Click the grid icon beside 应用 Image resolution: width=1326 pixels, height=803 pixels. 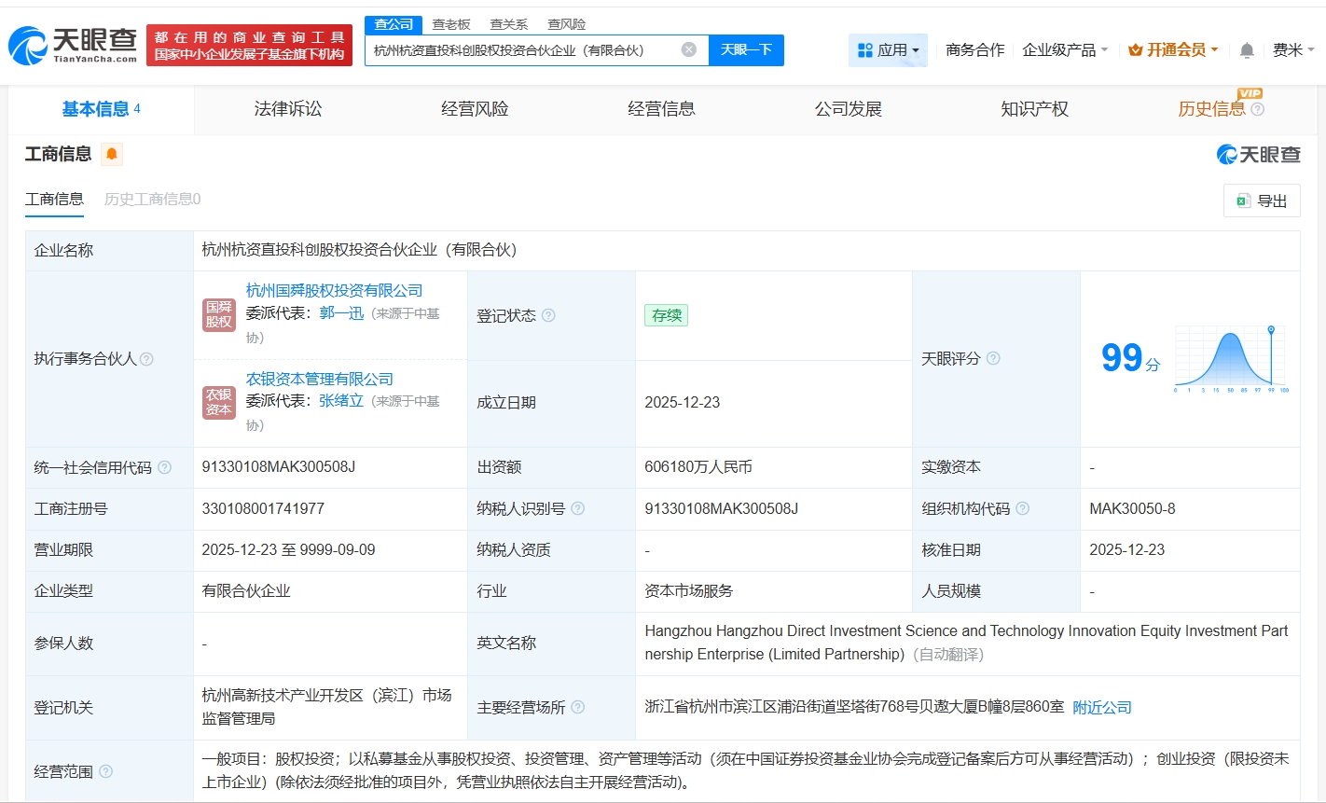pyautogui.click(x=865, y=48)
